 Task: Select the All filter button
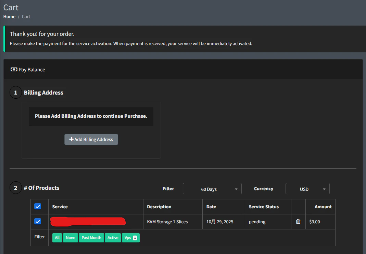[57, 238]
